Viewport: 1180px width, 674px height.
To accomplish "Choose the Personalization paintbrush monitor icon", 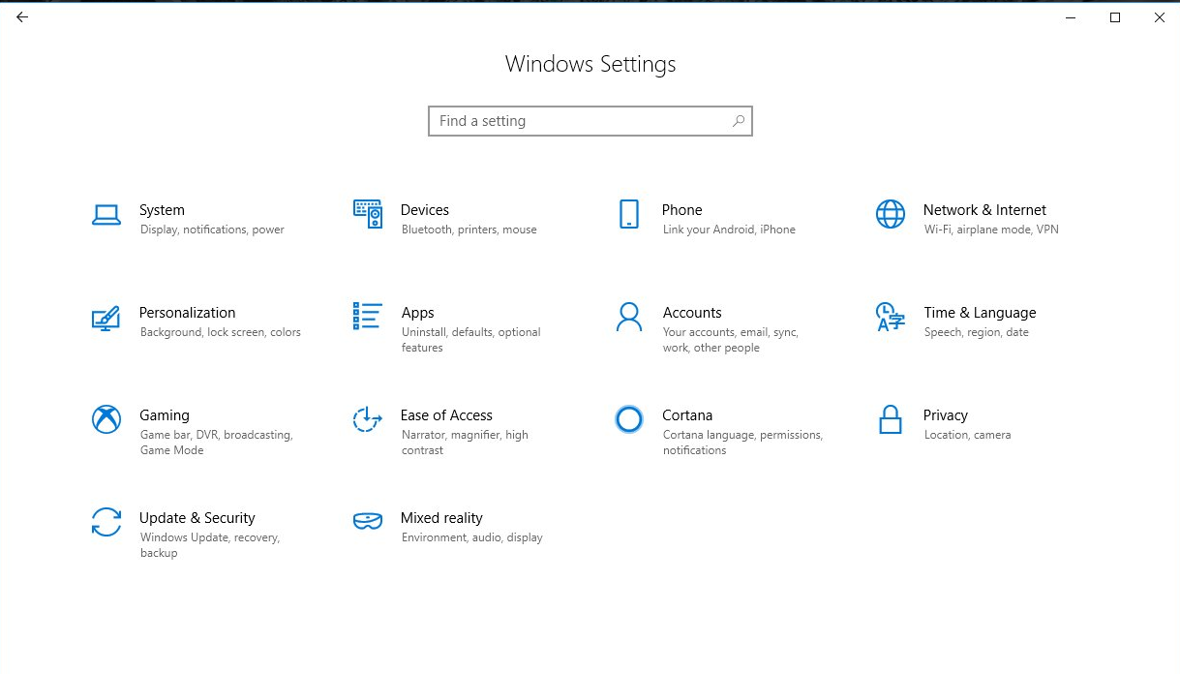I will tap(106, 319).
